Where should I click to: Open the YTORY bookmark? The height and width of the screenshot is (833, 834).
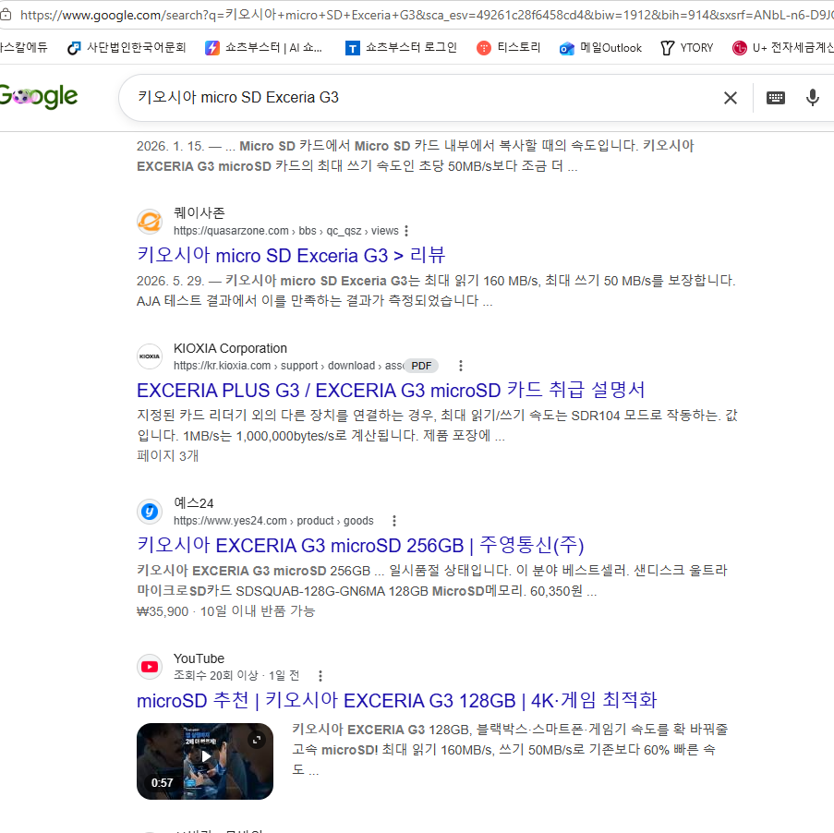[x=686, y=48]
